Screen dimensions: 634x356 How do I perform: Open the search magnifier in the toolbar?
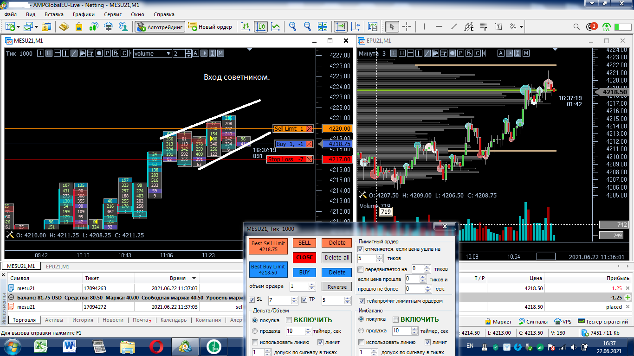[576, 26]
